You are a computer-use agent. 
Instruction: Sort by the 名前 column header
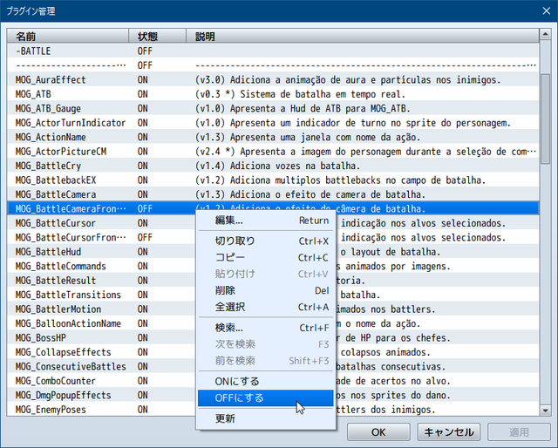point(68,37)
